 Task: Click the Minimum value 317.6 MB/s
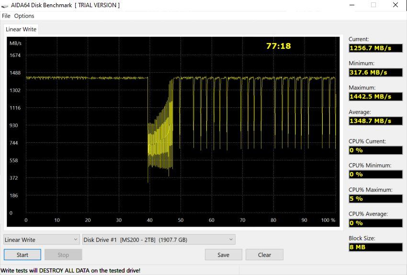[375, 72]
